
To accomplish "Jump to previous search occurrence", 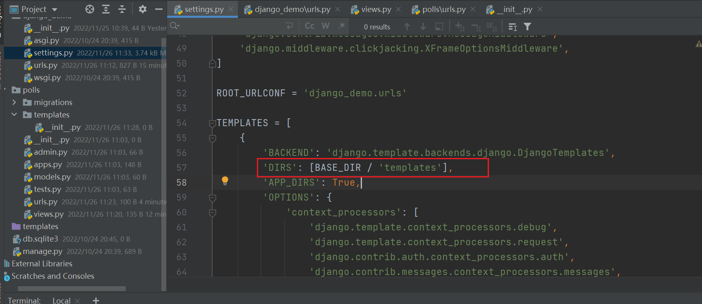I will pos(407,26).
